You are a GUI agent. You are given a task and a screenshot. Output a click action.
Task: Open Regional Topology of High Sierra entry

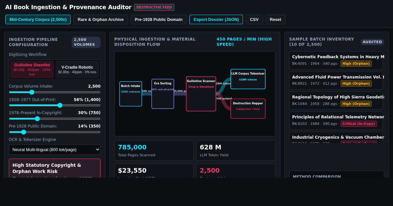336,100
